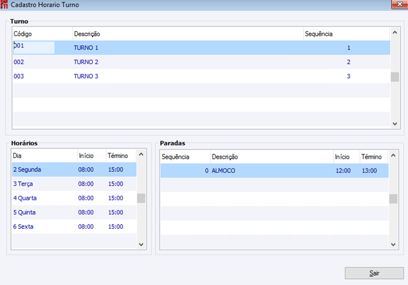Click the Dia column header
Image resolution: width=408 pixels, height=285 pixels.
pyautogui.click(x=44, y=156)
